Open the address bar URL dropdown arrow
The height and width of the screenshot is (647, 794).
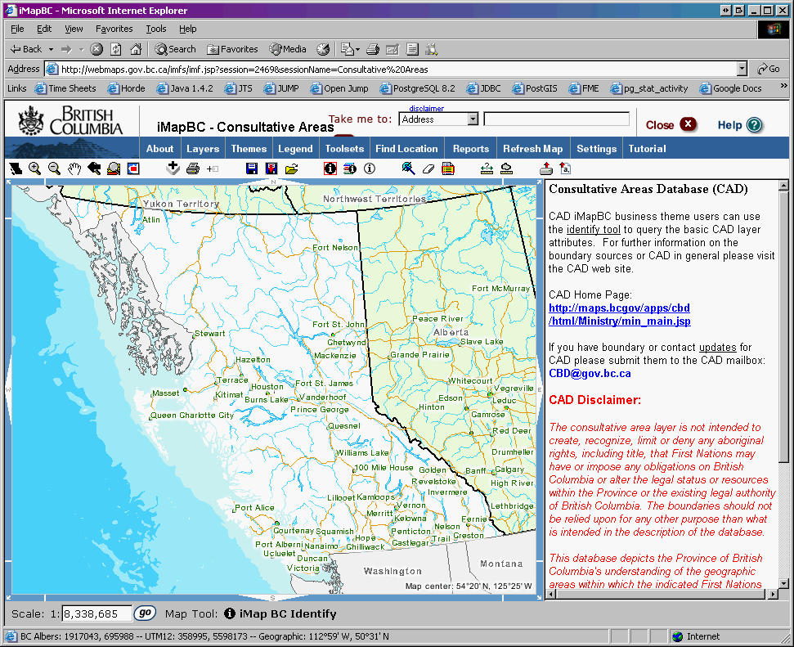point(742,69)
